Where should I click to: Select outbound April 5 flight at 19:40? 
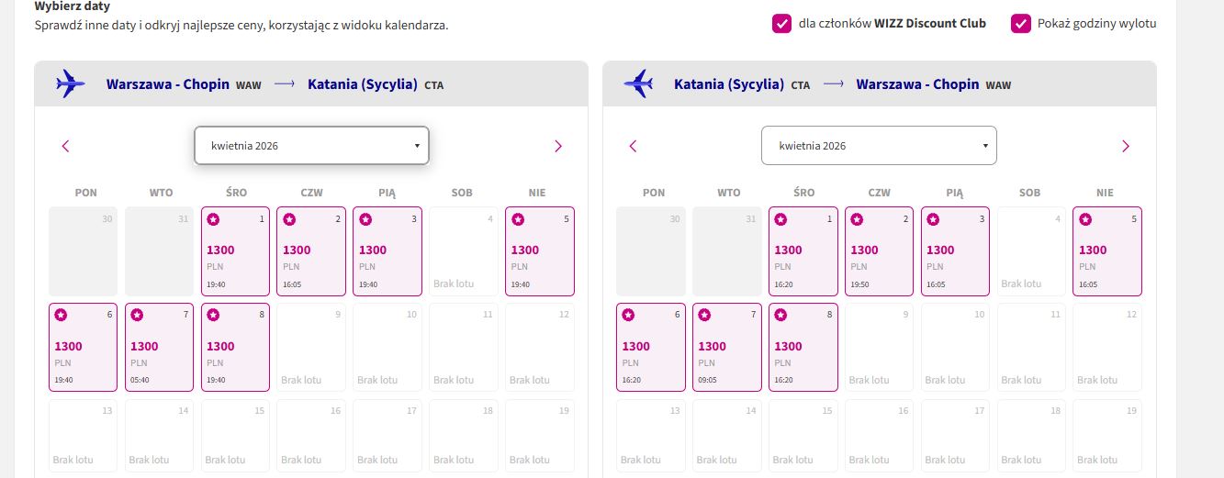(540, 251)
